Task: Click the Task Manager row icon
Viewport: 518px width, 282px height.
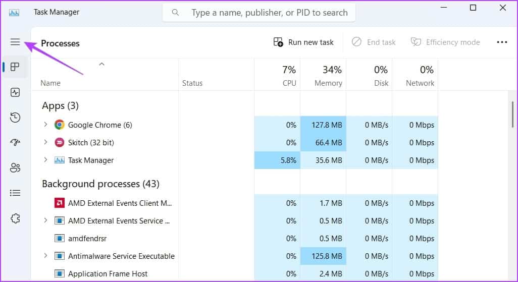Action: [60, 160]
